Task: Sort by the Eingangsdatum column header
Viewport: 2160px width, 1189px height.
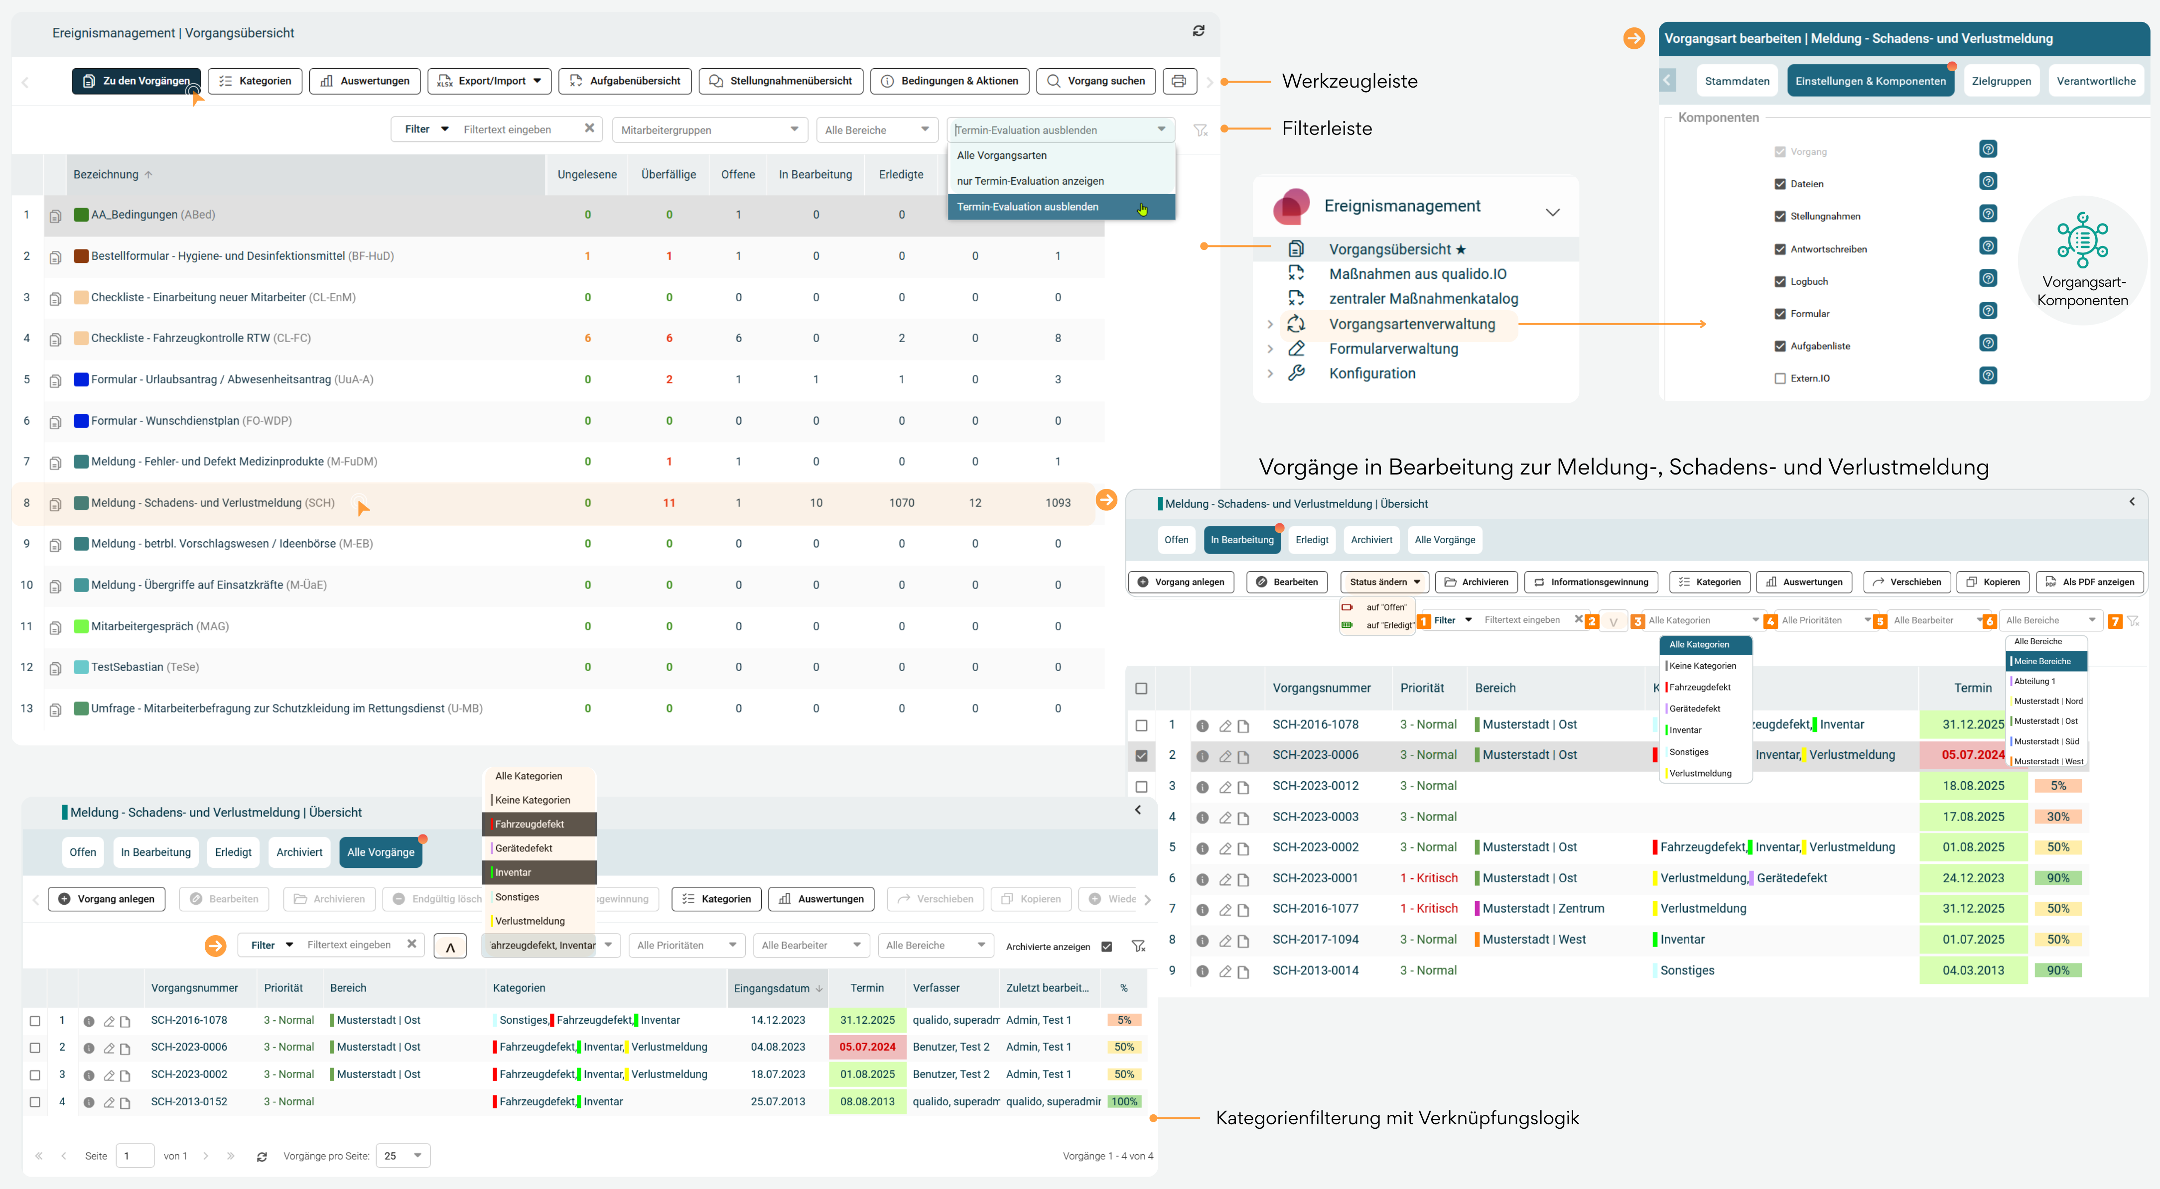Action: pyautogui.click(x=777, y=989)
